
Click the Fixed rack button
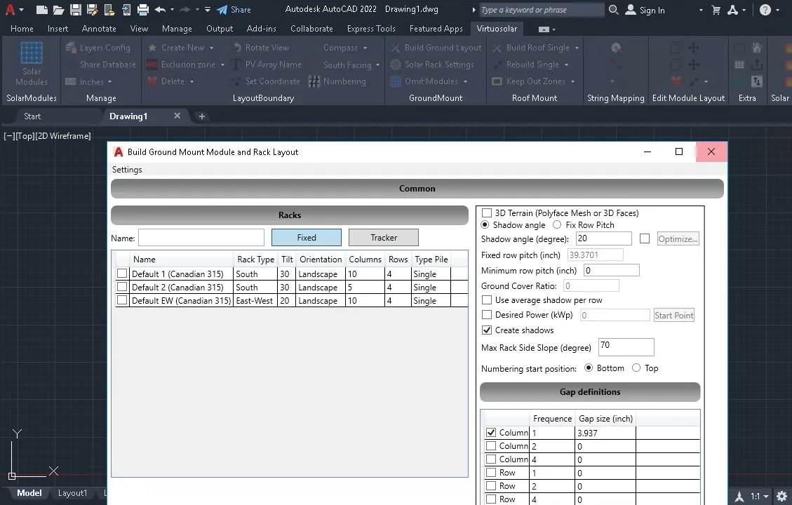307,237
